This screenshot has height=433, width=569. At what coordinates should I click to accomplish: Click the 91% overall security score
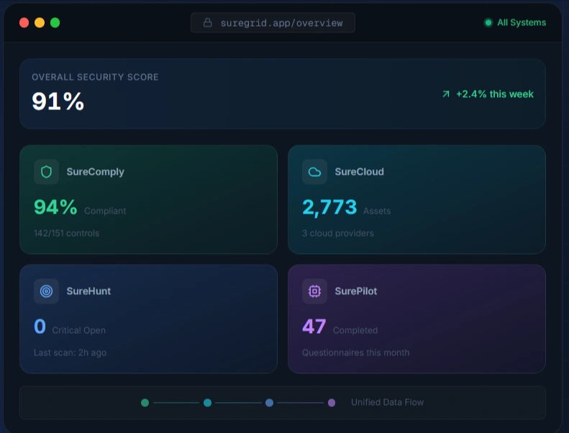click(x=58, y=101)
